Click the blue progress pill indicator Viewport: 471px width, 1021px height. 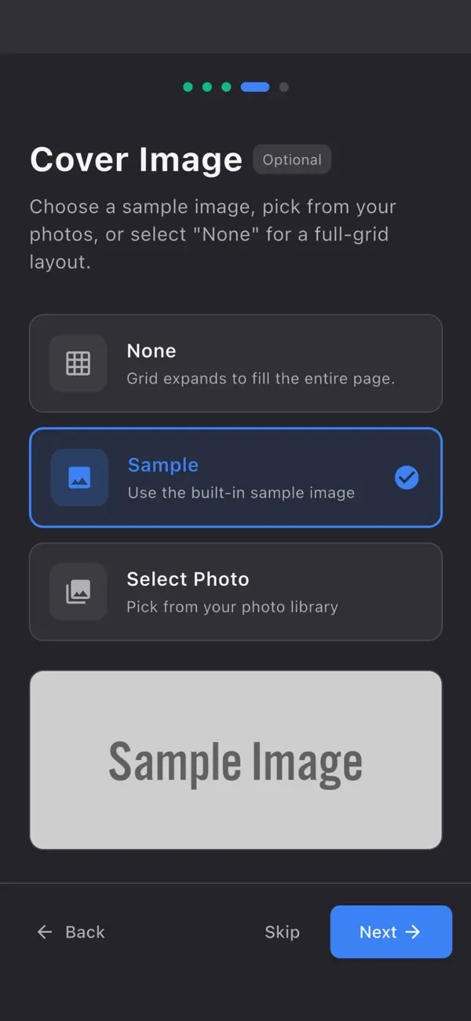pyautogui.click(x=254, y=86)
